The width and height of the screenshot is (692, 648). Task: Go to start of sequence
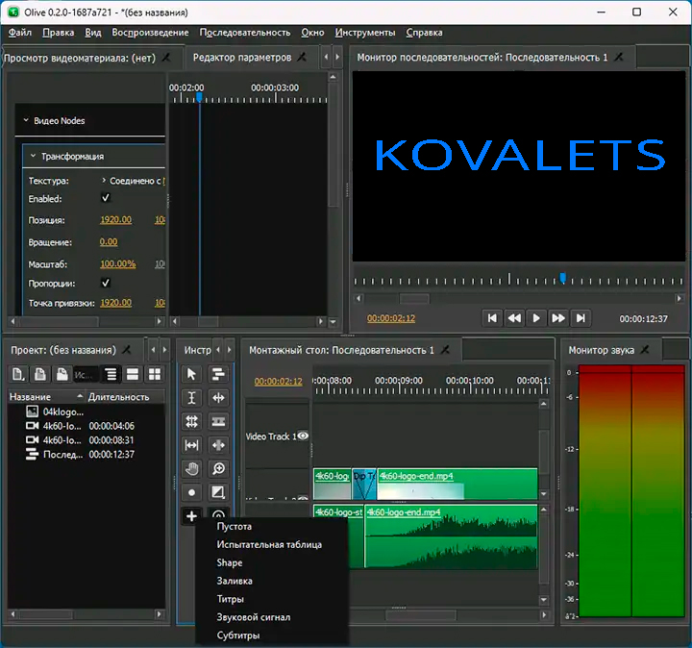point(492,318)
